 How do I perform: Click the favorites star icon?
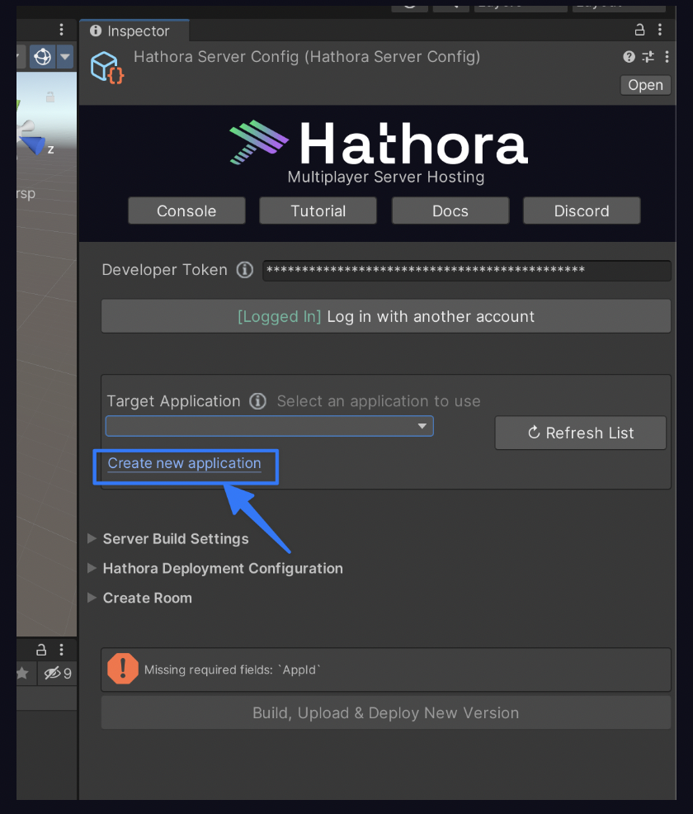[22, 674]
